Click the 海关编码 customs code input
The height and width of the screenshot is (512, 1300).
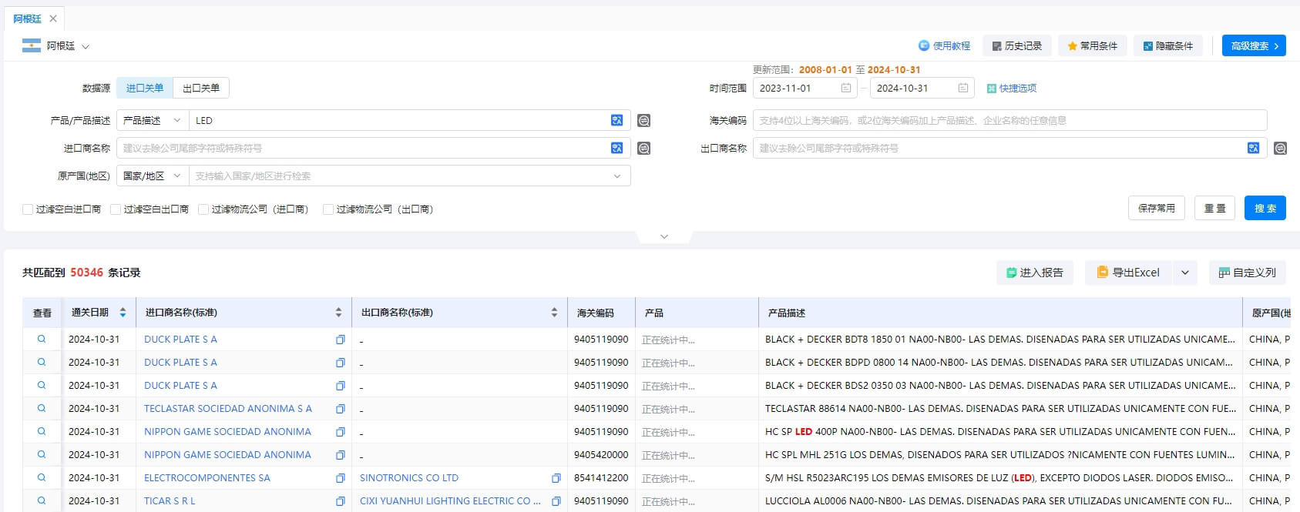[1009, 120]
